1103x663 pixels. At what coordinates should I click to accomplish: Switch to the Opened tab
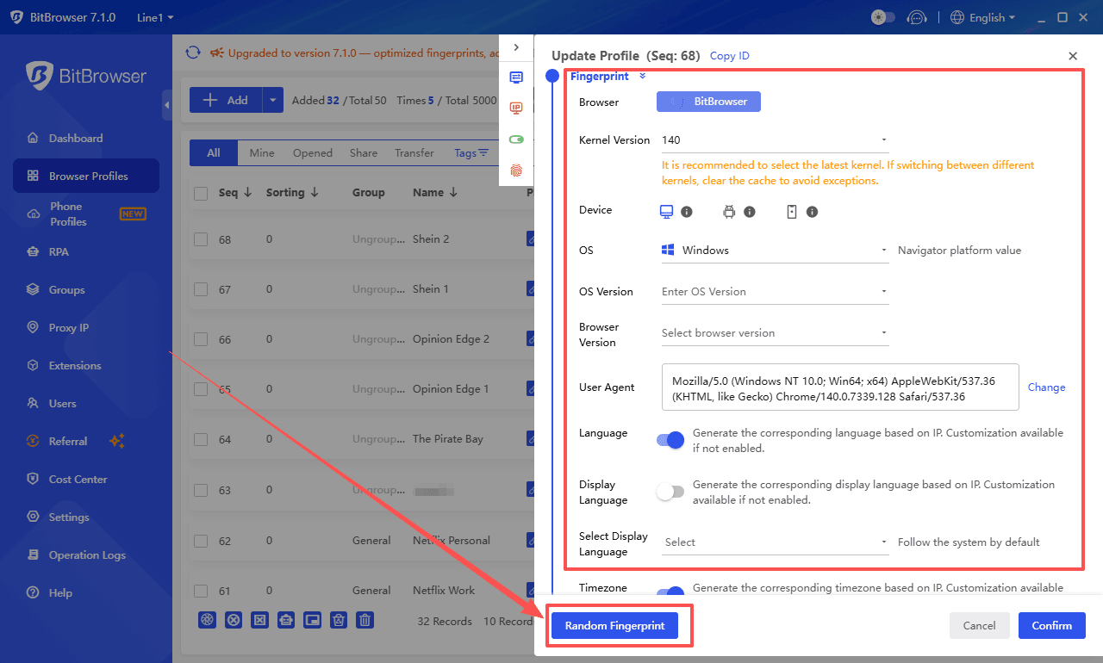click(x=313, y=153)
